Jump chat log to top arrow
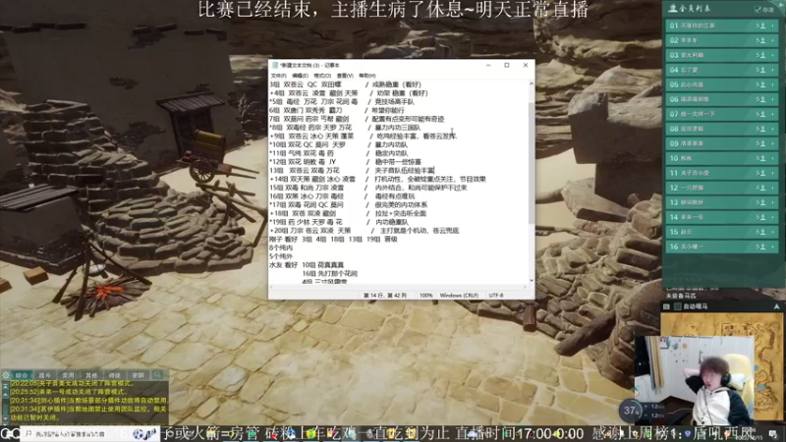 [x=6, y=386]
